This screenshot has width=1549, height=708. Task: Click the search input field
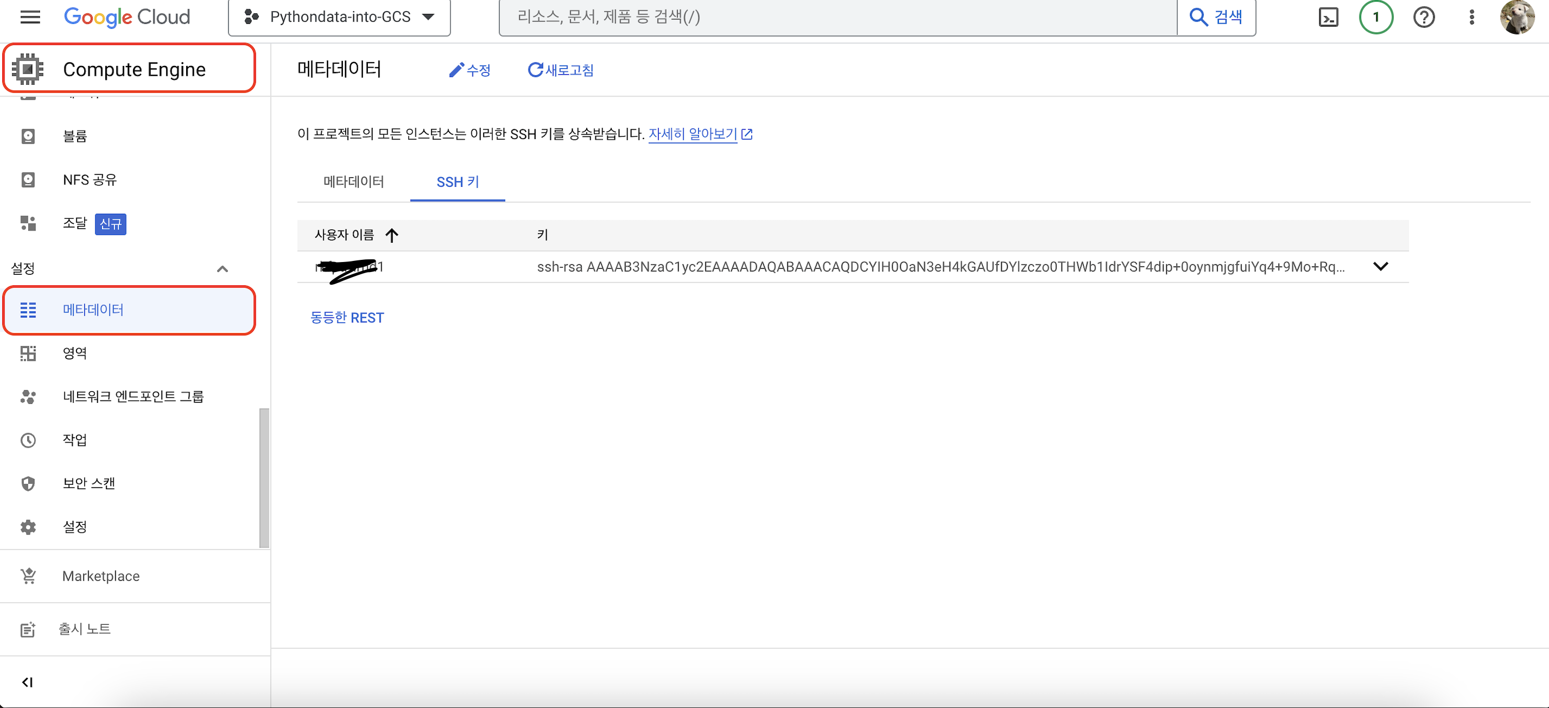pos(836,17)
